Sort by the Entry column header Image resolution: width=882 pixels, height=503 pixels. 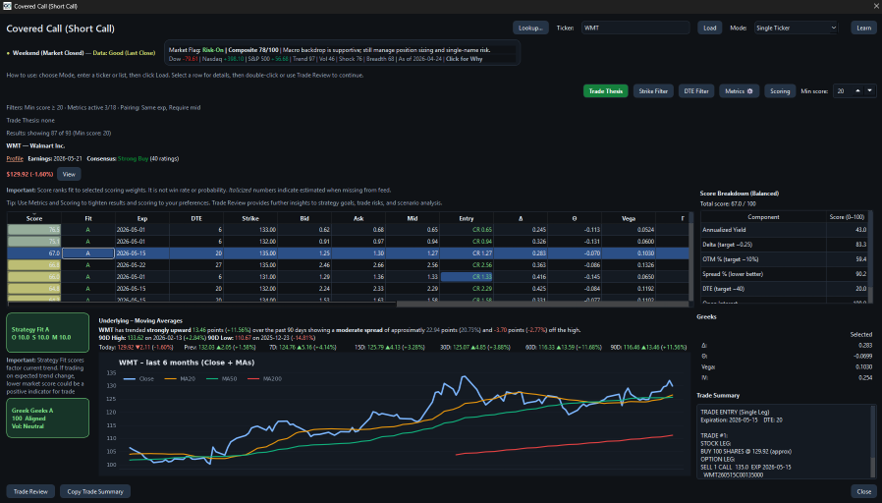467,218
